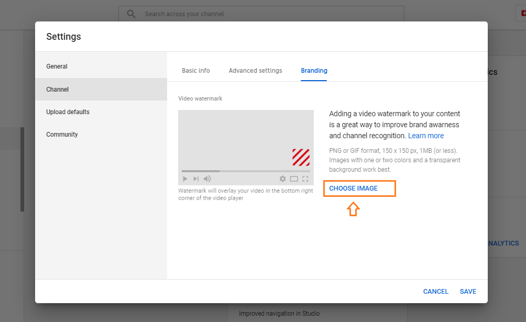Switch to the Basic info tab

pyautogui.click(x=196, y=71)
